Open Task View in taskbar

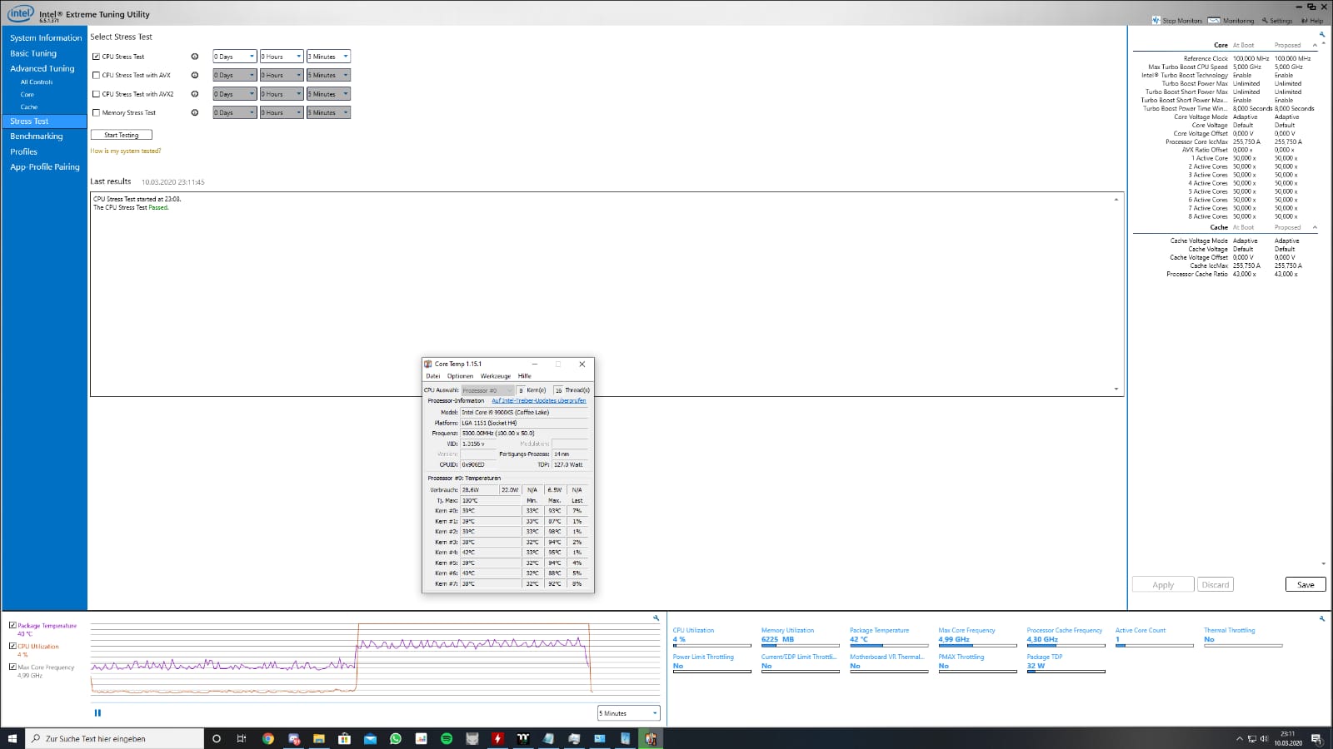pos(242,738)
